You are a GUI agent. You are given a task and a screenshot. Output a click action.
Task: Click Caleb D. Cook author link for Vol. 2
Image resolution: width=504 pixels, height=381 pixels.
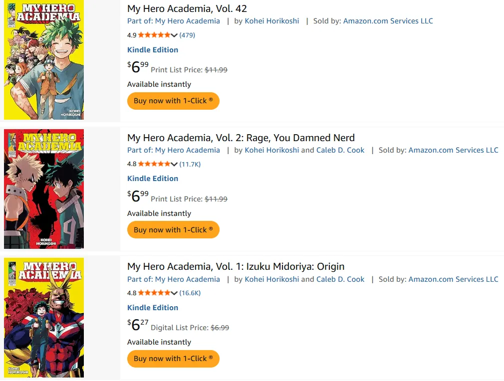(340, 150)
